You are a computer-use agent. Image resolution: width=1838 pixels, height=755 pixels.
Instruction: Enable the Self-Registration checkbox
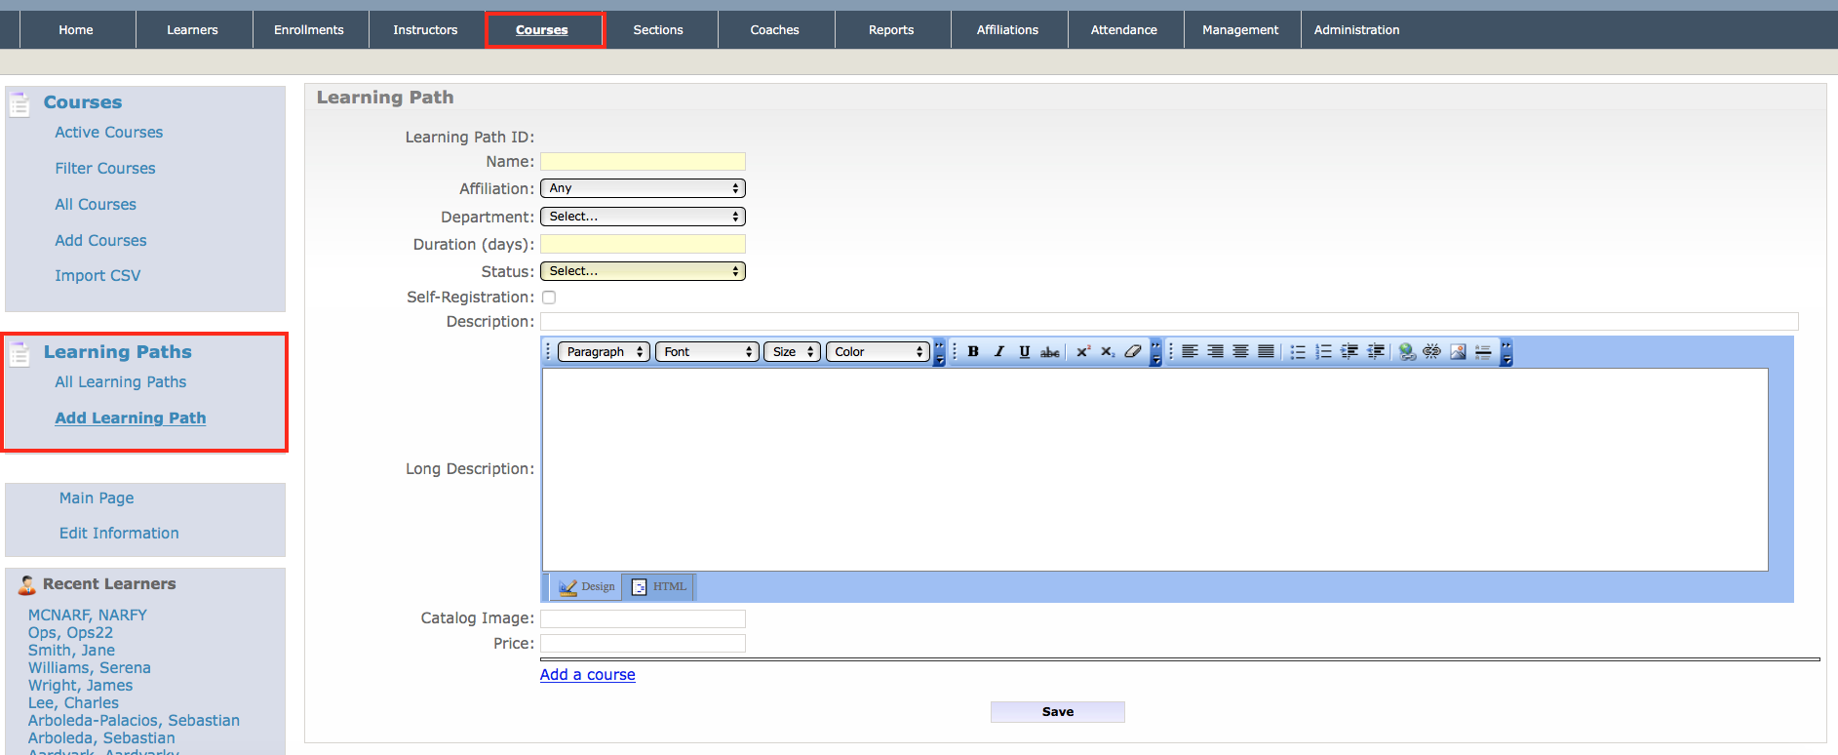(x=549, y=298)
